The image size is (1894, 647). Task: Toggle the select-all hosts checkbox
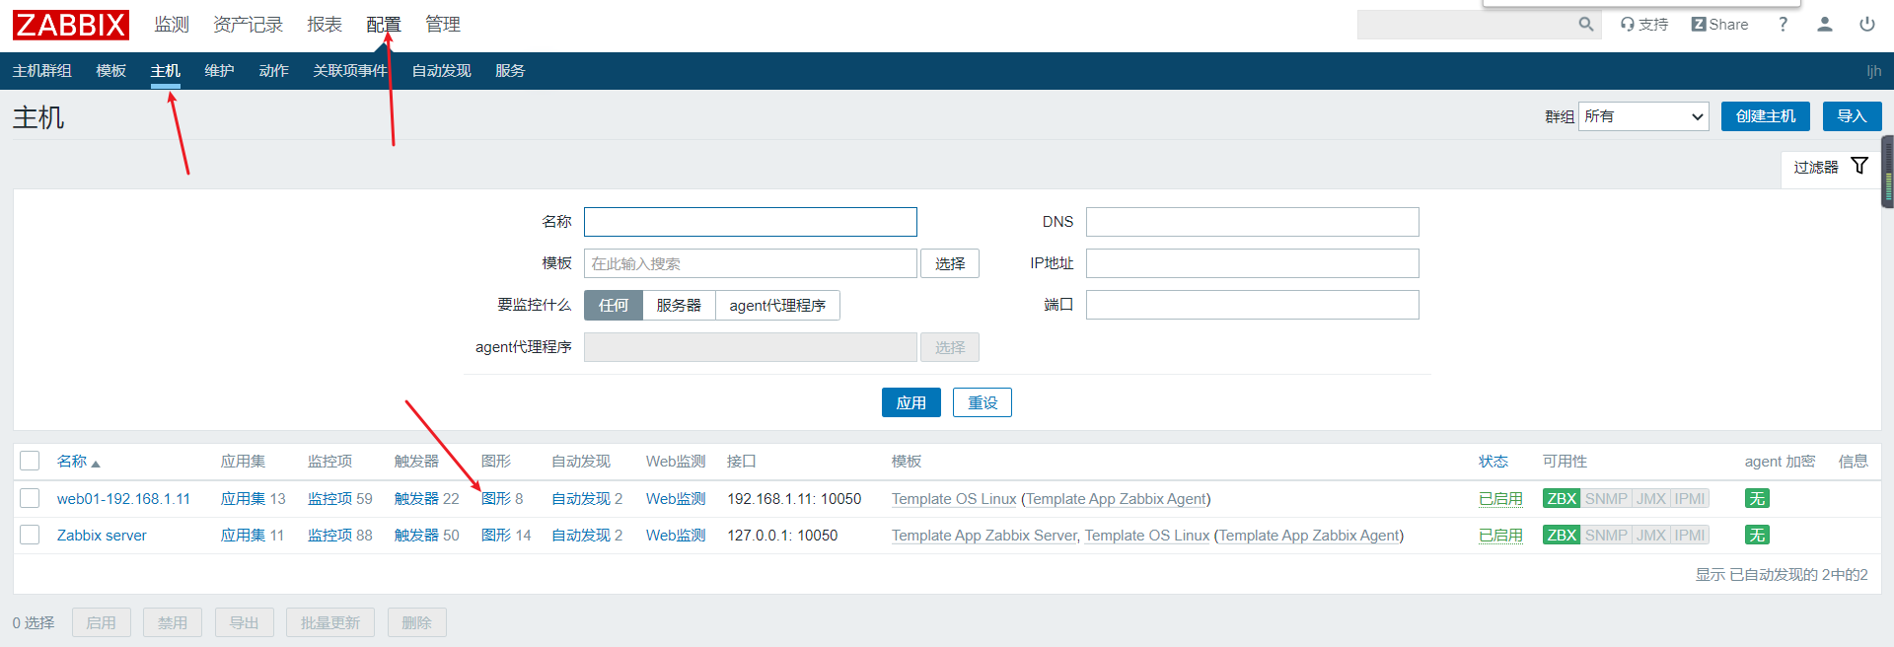30,461
